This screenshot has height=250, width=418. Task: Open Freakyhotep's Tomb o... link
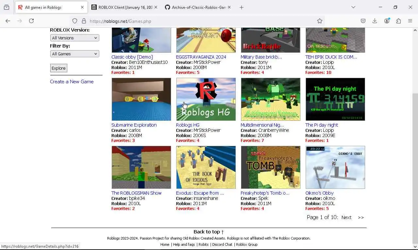point(265,193)
